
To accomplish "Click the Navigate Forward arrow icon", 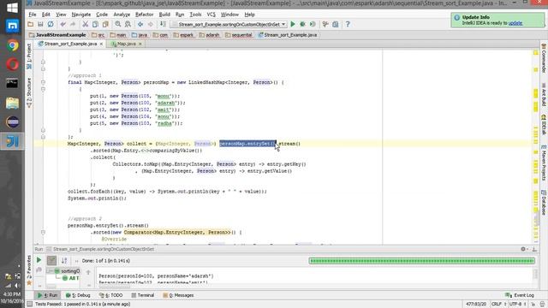I will click(x=151, y=25).
